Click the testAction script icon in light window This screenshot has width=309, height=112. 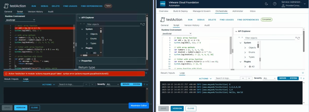(162, 20)
